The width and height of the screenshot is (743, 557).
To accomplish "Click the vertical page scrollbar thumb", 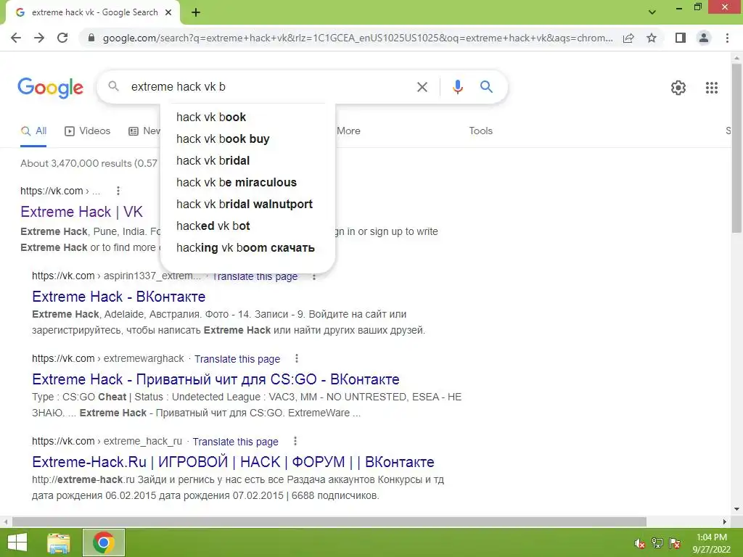I will pyautogui.click(x=736, y=148).
